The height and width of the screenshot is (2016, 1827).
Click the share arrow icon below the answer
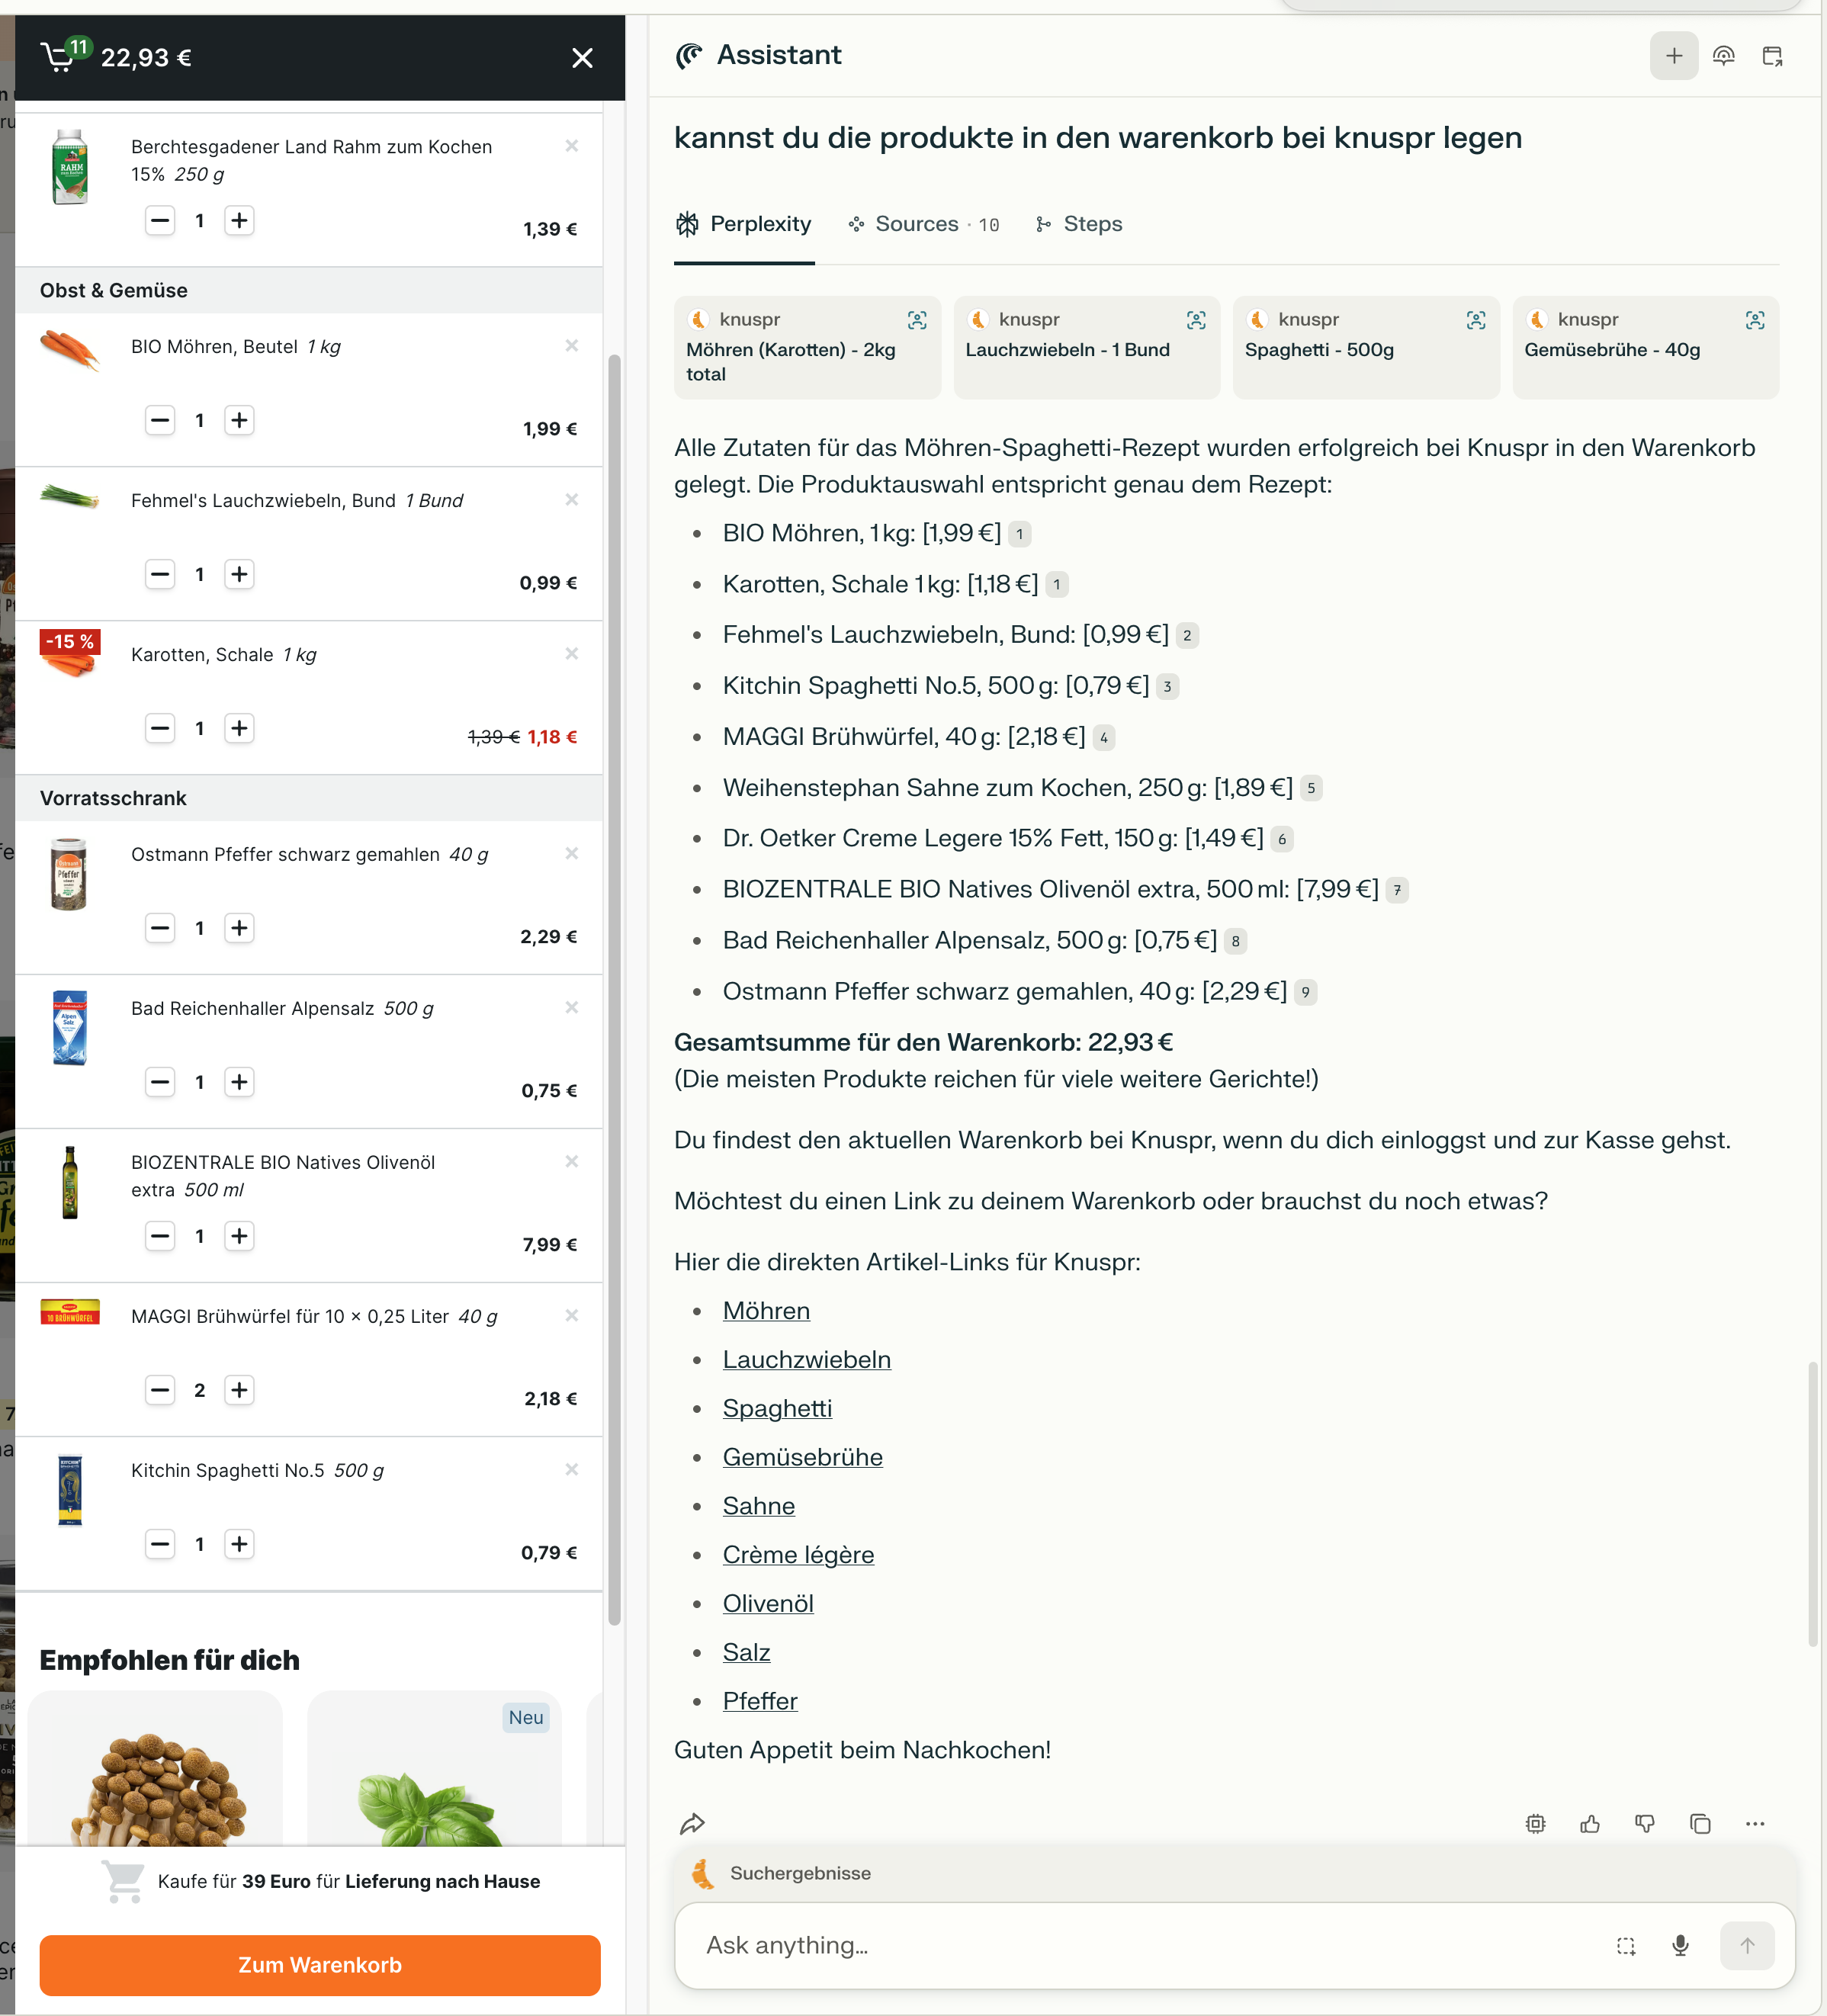pyautogui.click(x=692, y=1824)
